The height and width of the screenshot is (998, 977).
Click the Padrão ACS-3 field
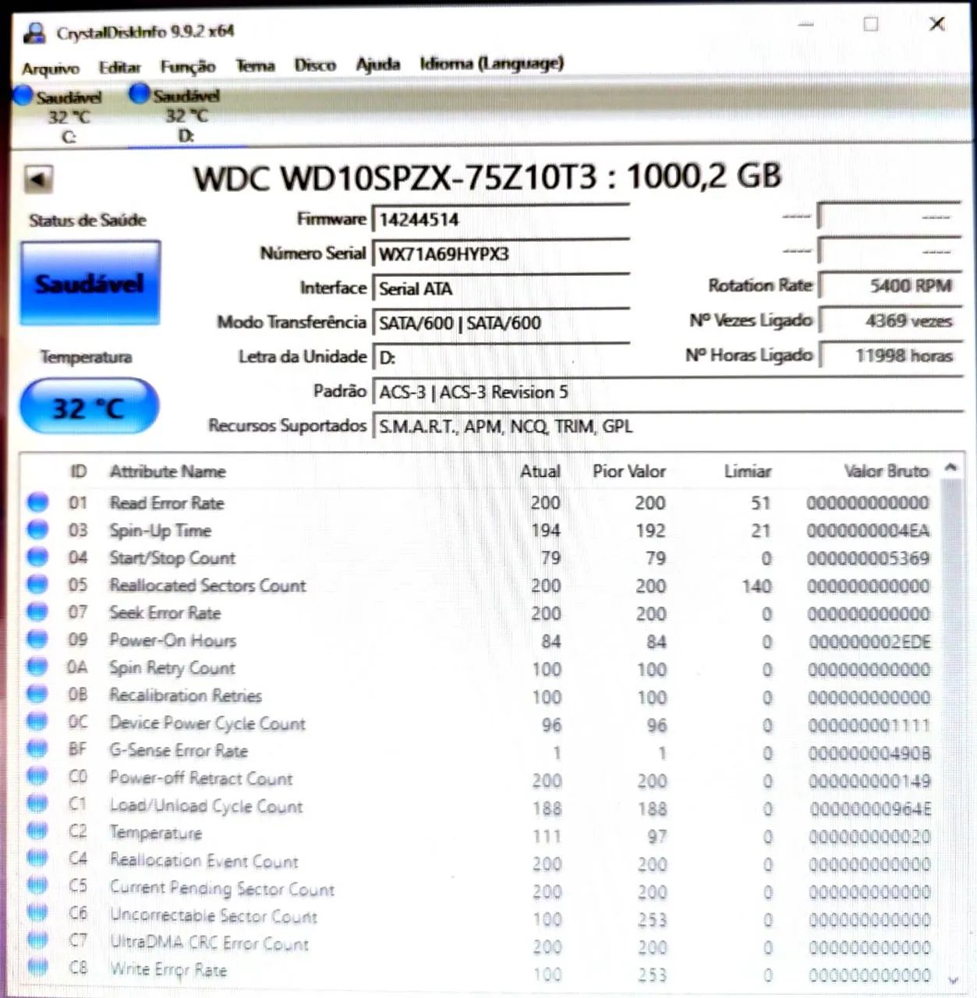click(x=668, y=391)
